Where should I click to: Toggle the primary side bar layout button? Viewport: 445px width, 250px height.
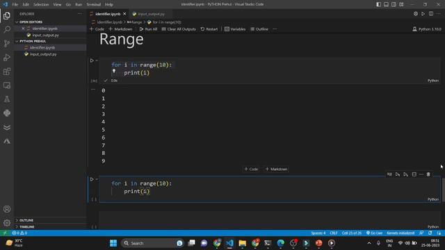pos(378,5)
